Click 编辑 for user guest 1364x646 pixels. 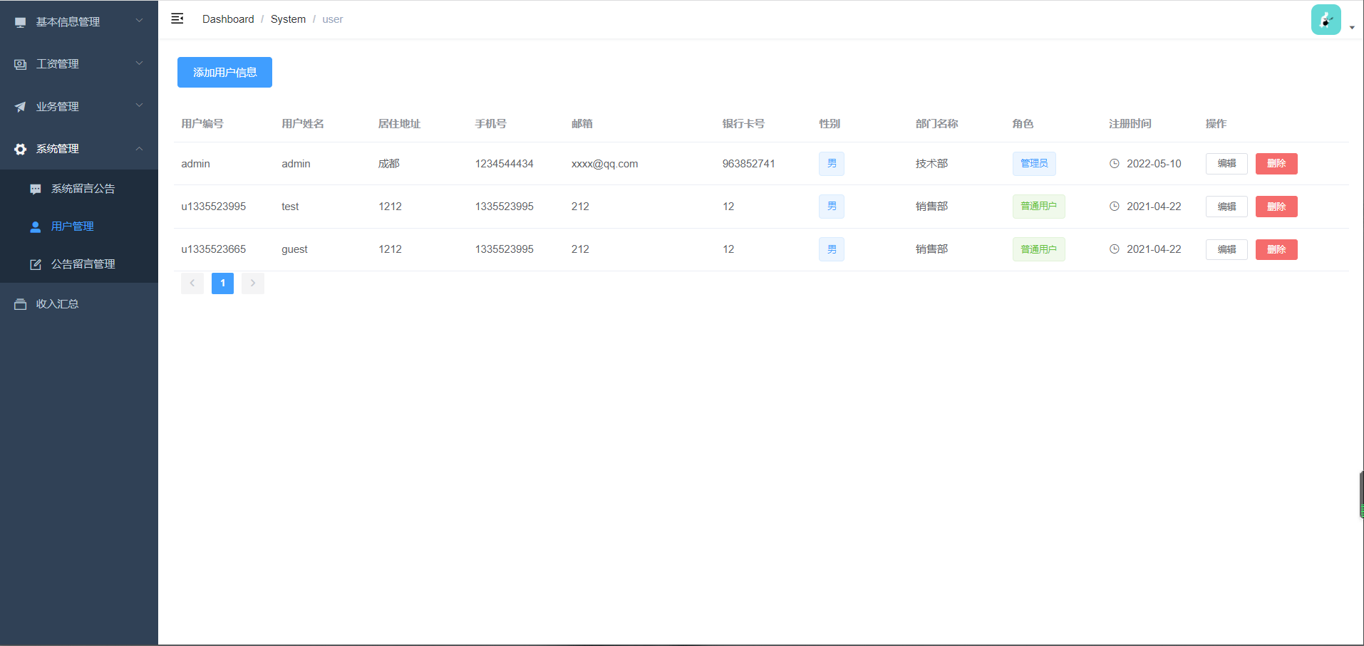click(x=1226, y=249)
